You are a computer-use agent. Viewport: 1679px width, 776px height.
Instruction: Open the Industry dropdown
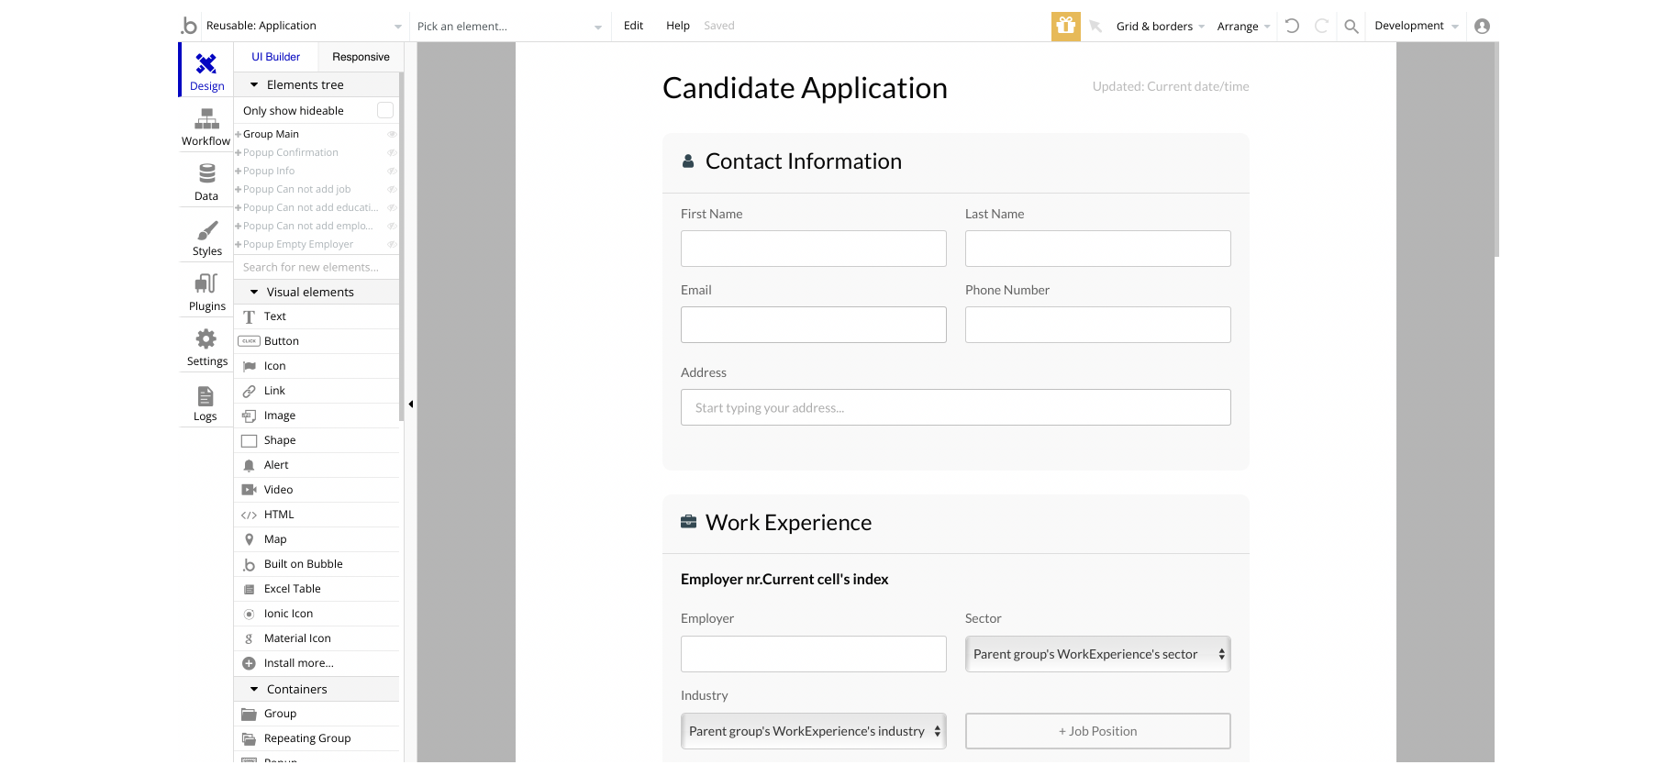point(813,731)
